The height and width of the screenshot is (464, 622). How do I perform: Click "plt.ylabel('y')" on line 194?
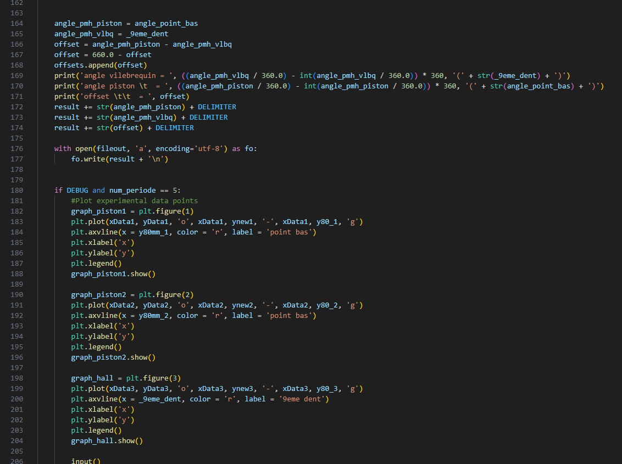click(103, 337)
